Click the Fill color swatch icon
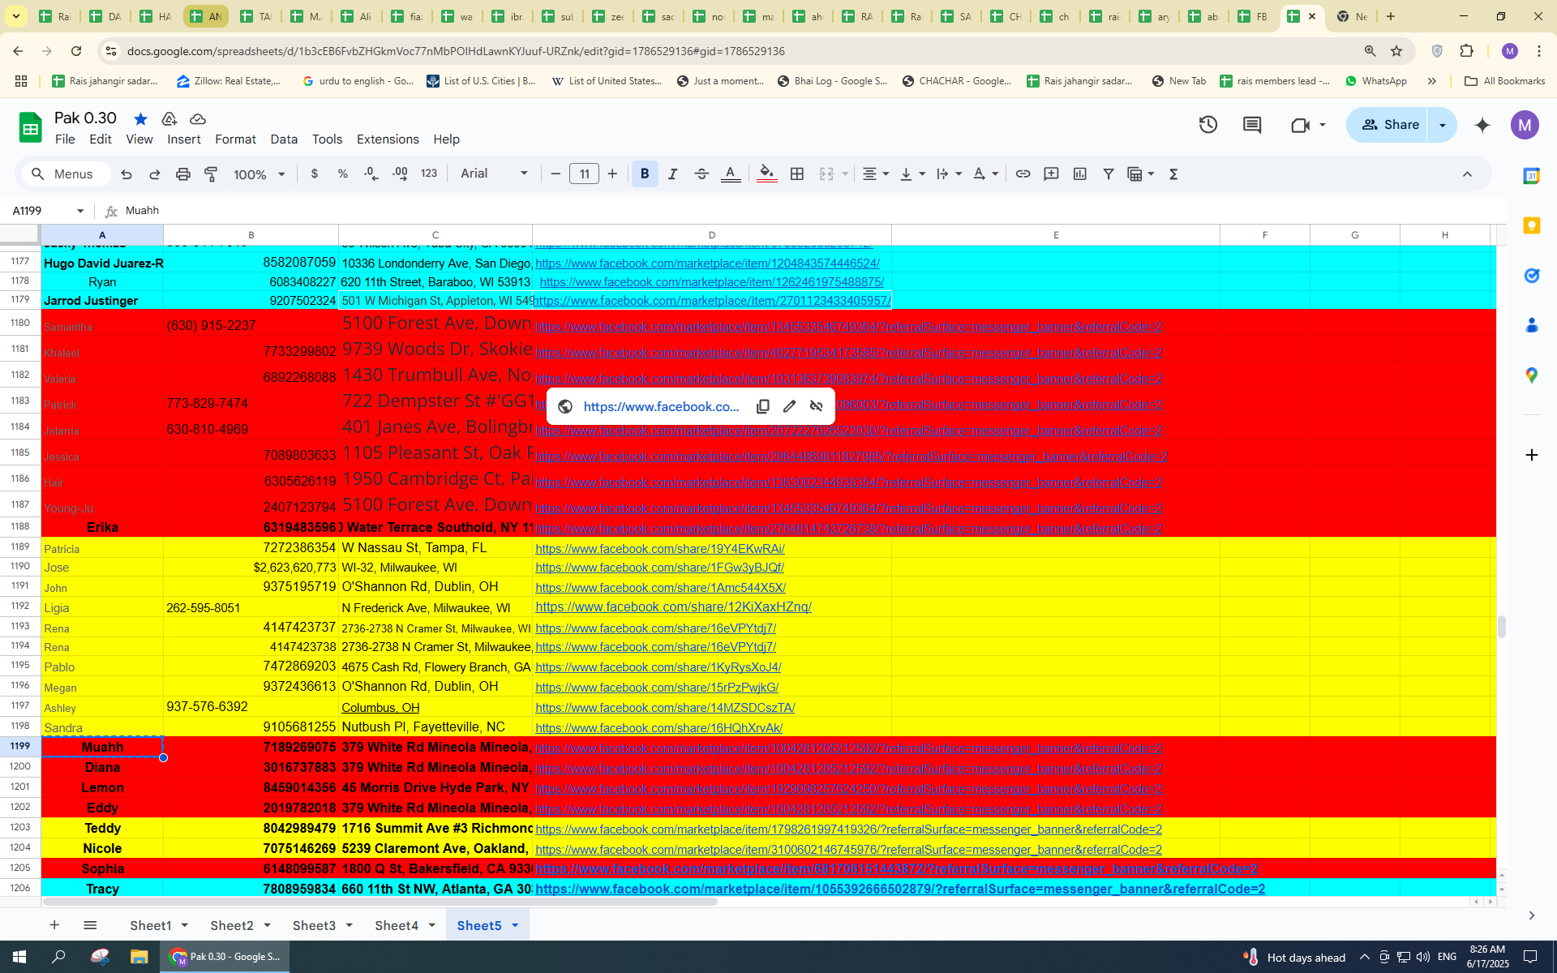 [x=766, y=174]
